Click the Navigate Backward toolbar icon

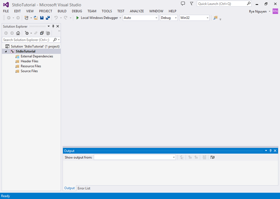(x=8, y=18)
